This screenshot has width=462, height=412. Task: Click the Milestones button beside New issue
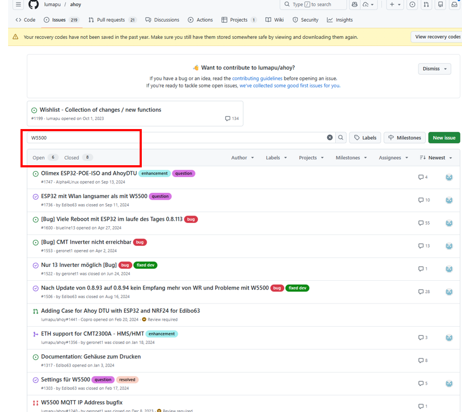tap(404, 138)
